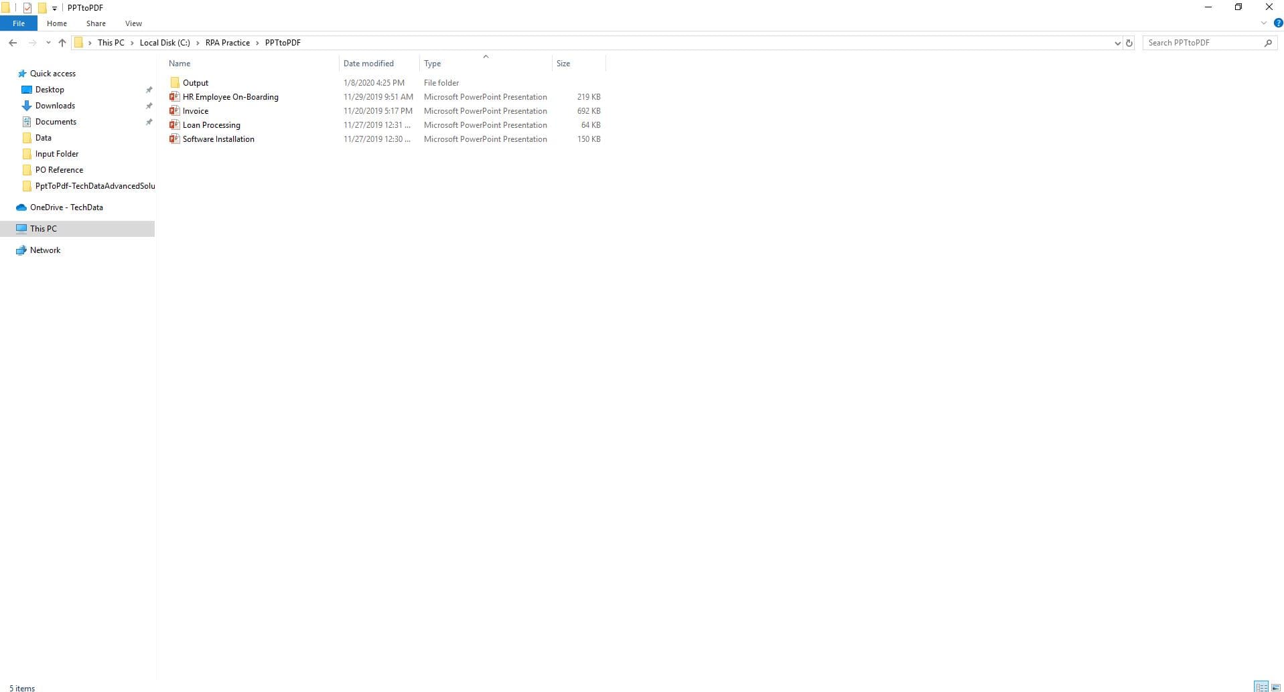Click Properties checkmark in quick access toolbar

click(27, 8)
